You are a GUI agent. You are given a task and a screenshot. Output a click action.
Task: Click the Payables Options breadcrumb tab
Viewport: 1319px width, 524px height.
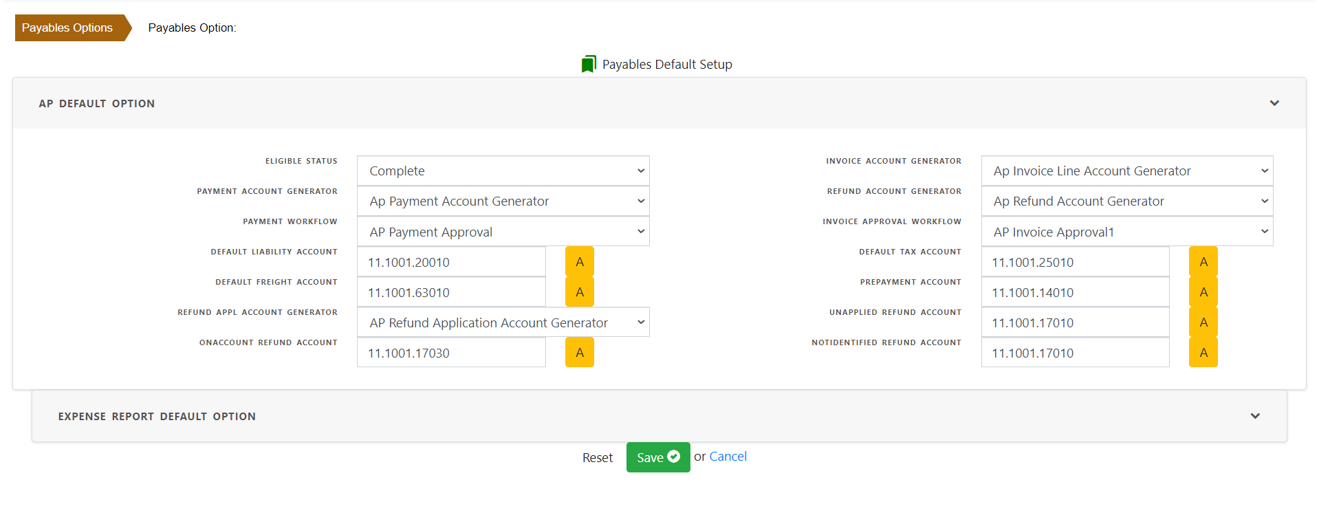click(73, 28)
